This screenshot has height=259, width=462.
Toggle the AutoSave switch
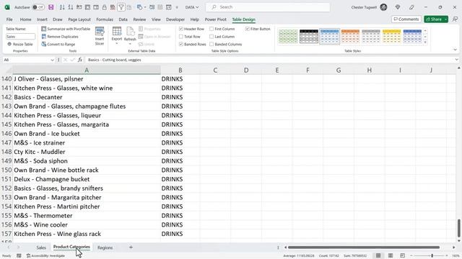(38, 7)
